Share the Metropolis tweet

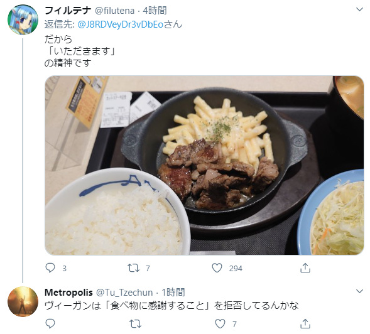pyautogui.click(x=305, y=323)
